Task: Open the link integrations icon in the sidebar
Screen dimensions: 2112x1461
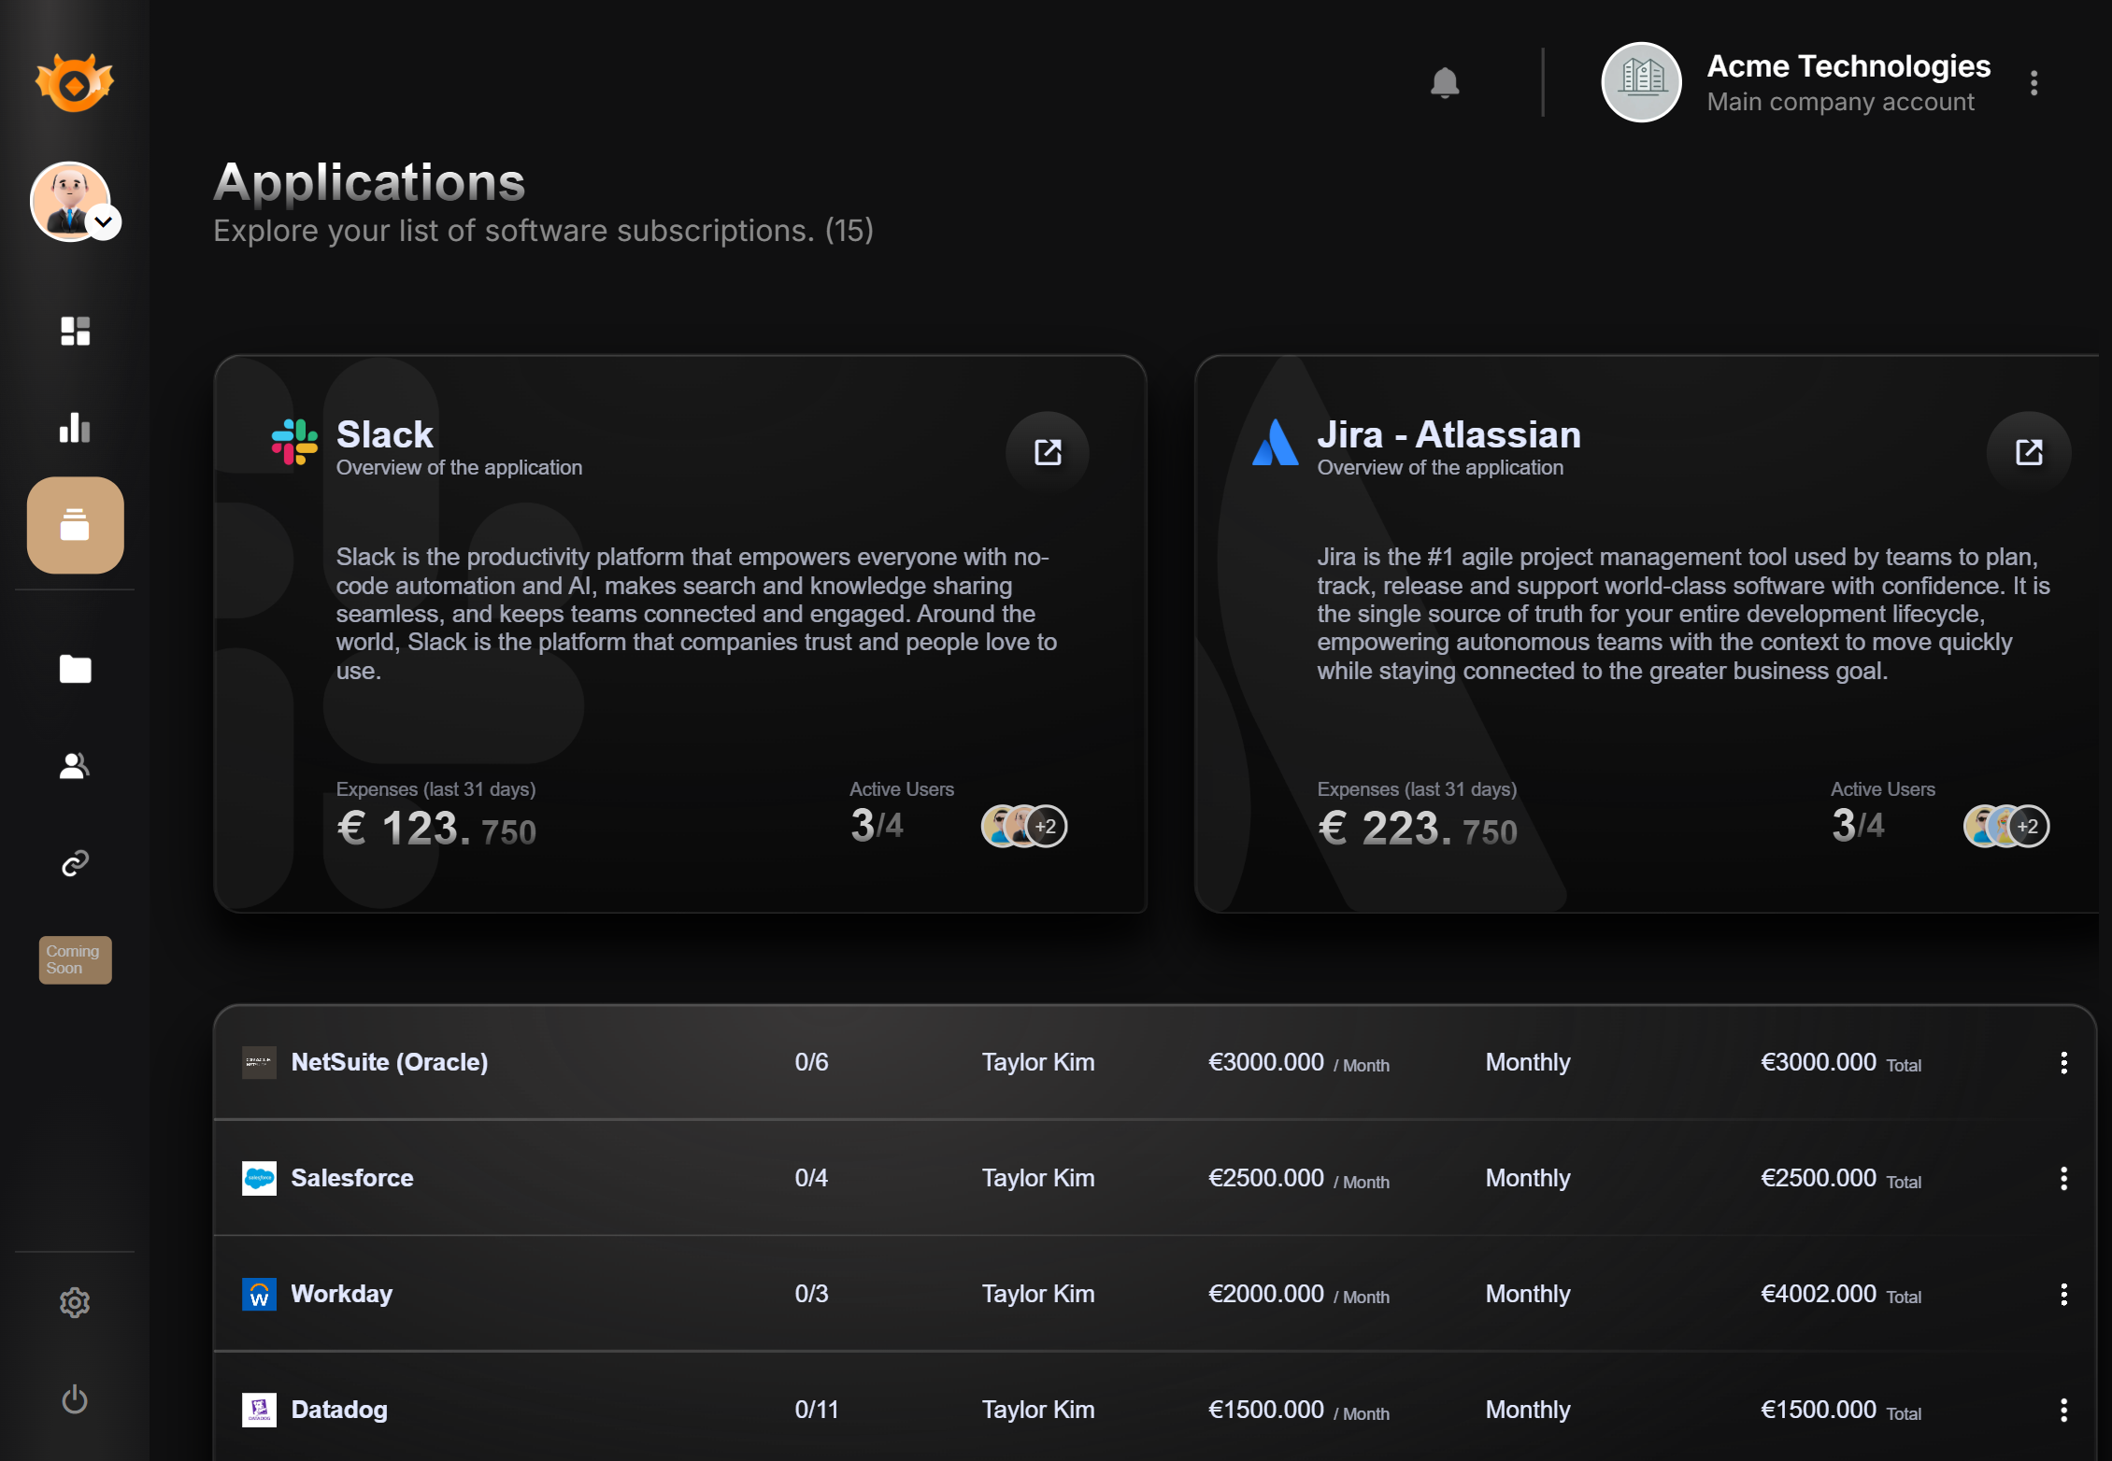Action: [75, 863]
